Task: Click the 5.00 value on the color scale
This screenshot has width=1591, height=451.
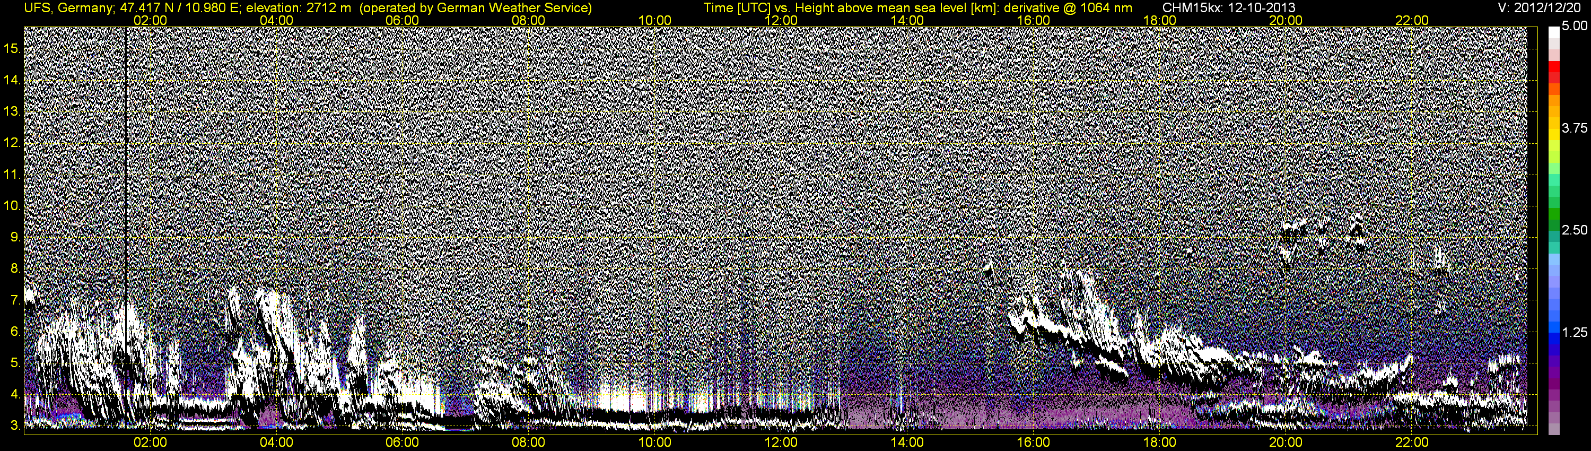Action: pos(1575,26)
